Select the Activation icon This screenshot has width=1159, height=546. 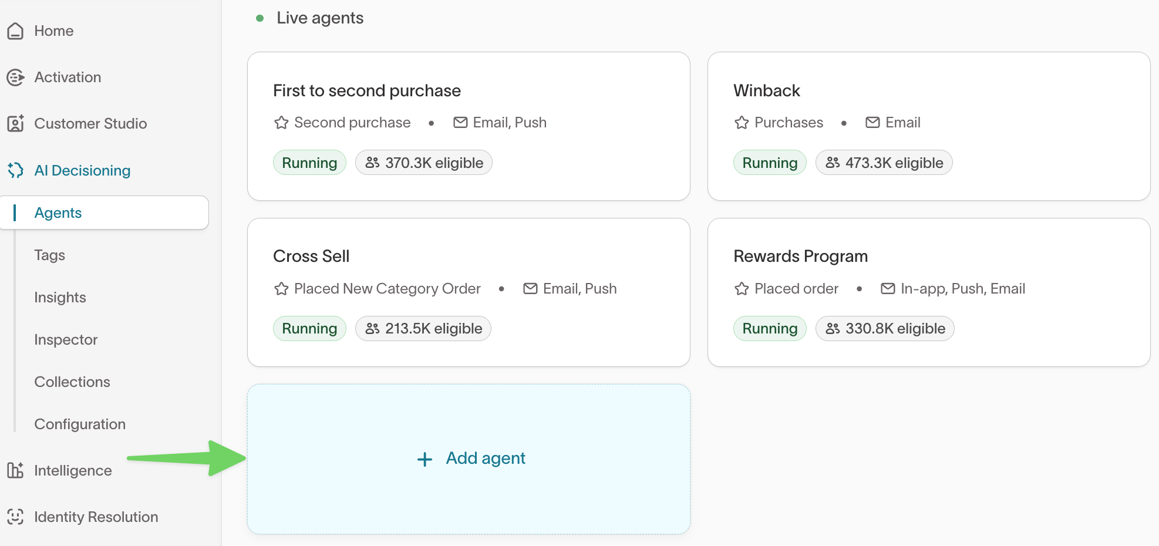15,77
